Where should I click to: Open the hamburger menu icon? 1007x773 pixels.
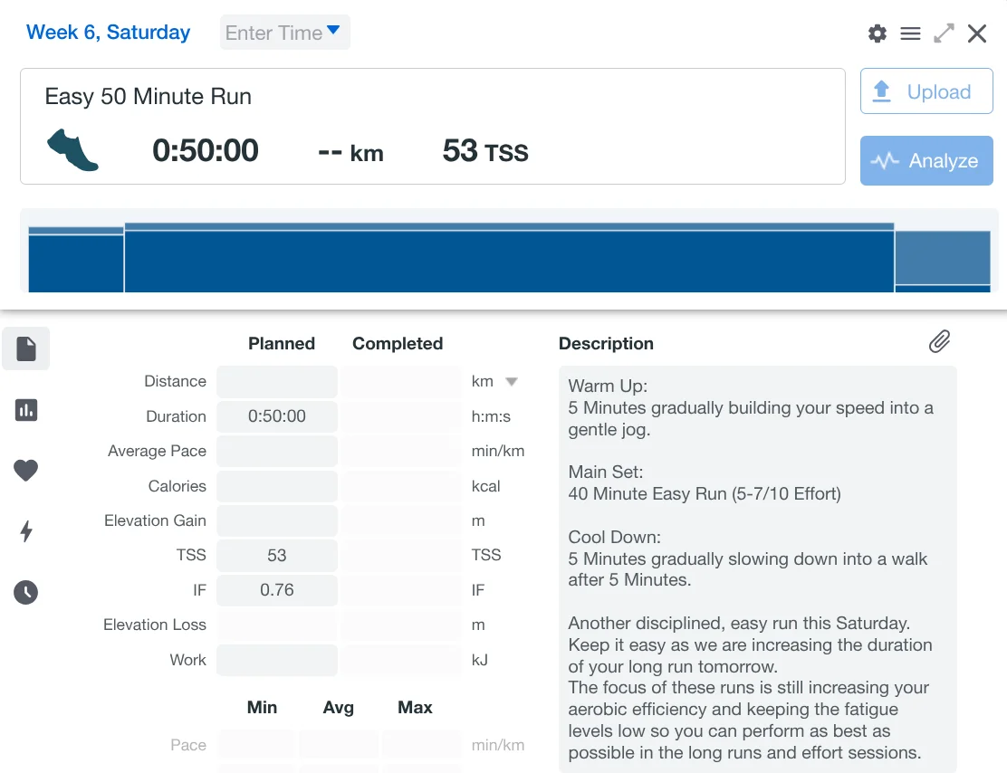[910, 33]
